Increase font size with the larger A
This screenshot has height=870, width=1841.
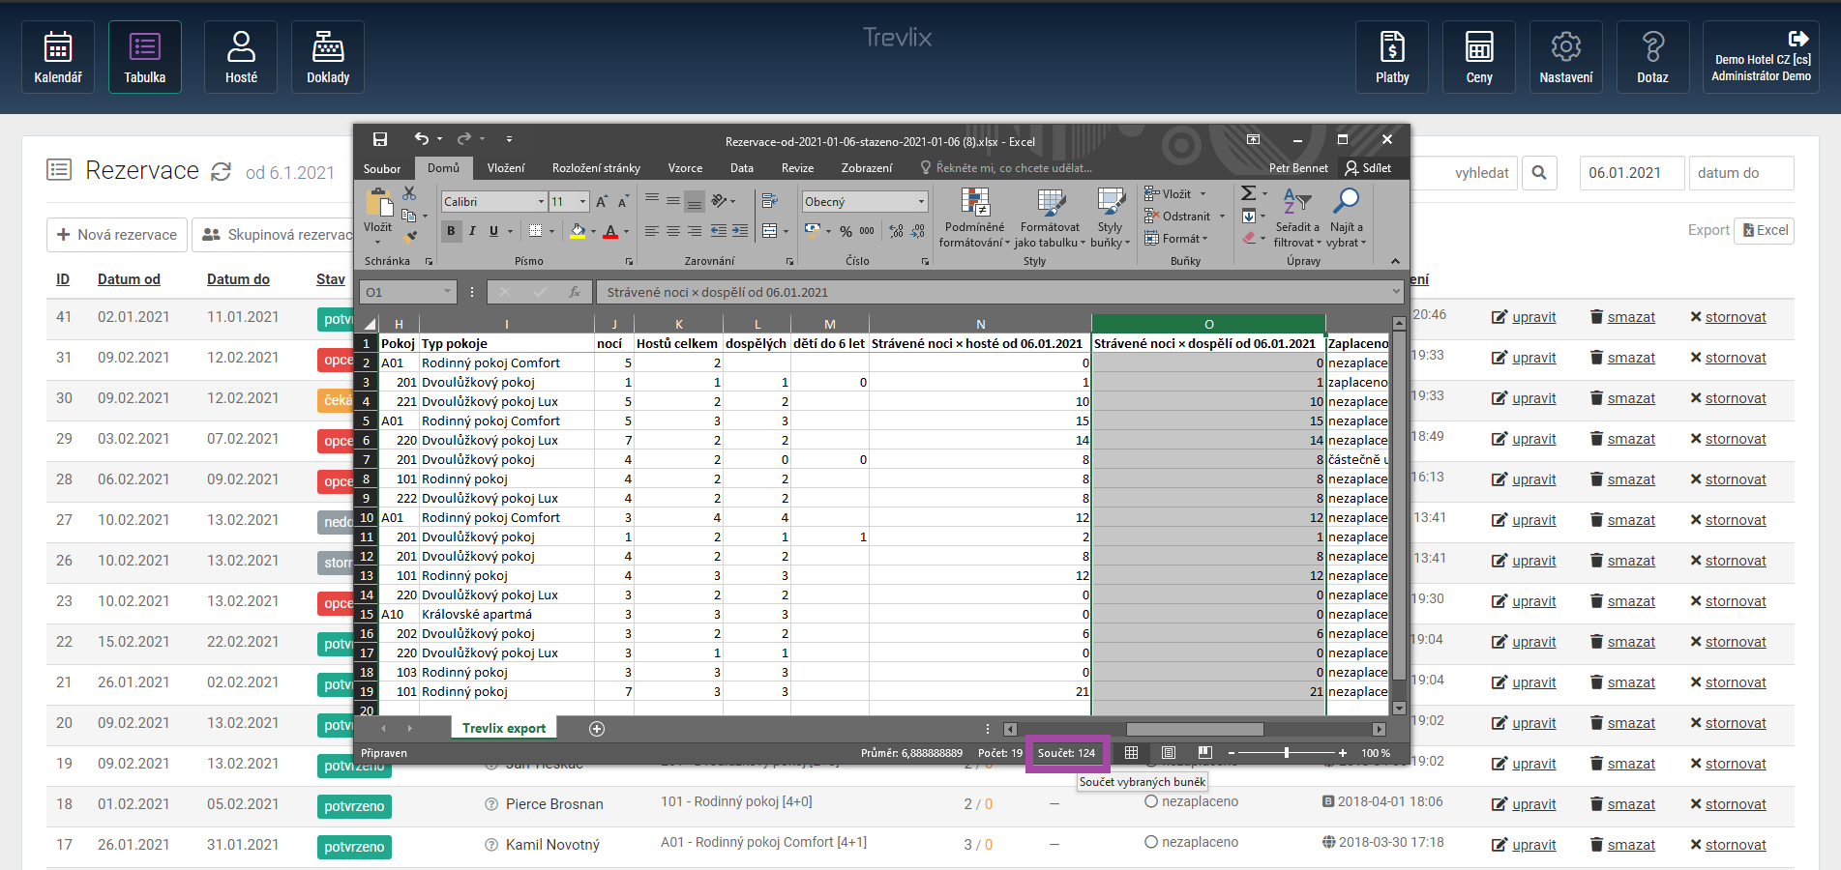[602, 201]
